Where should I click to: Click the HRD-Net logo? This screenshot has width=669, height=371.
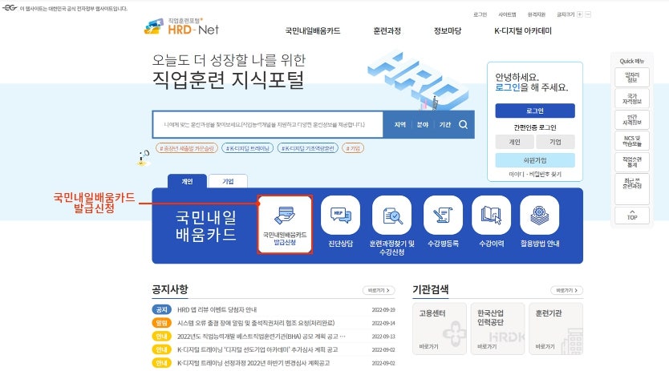coord(182,27)
